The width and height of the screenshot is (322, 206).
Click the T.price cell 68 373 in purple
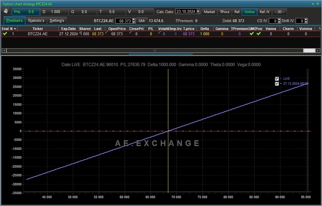click(x=188, y=34)
